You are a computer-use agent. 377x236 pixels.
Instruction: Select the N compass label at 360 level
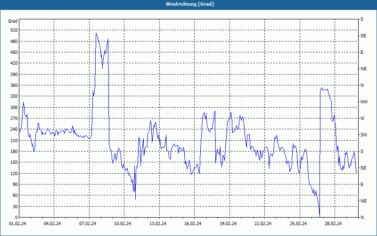point(362,85)
